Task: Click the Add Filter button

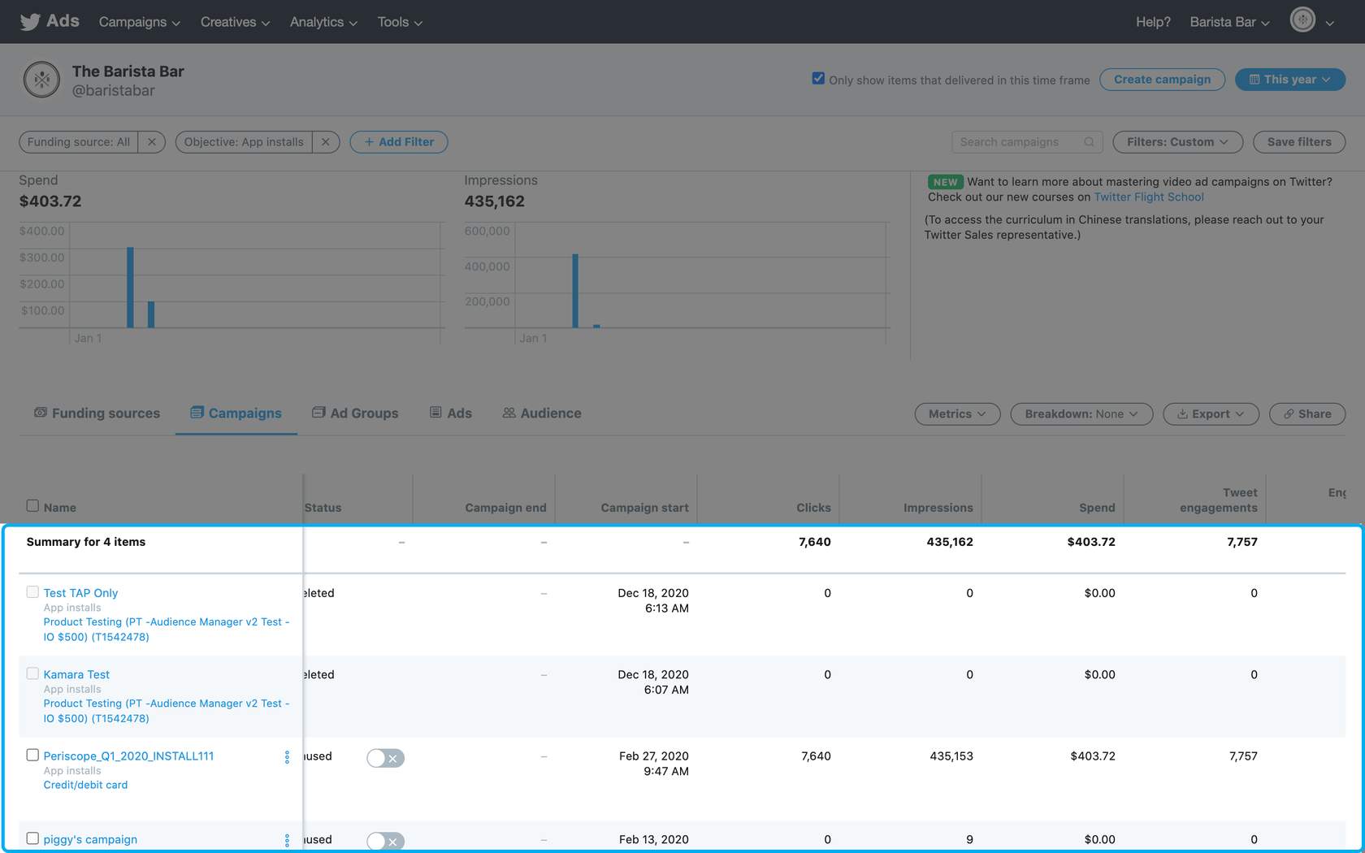Action: [399, 142]
